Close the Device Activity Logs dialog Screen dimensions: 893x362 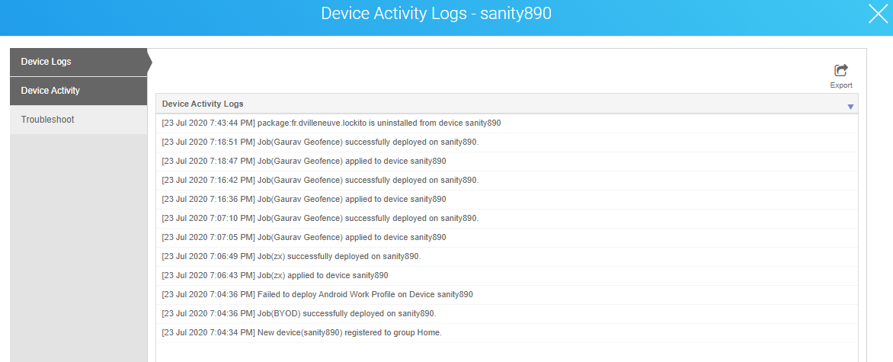point(878,13)
